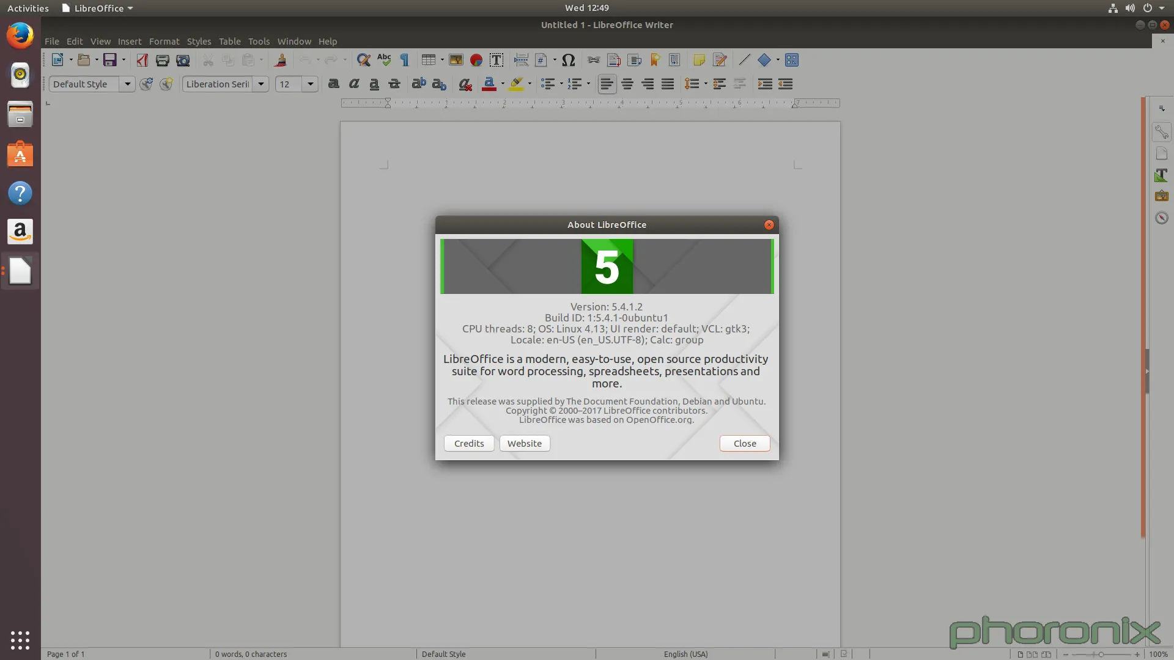Click Show Applications grid icon

20,640
